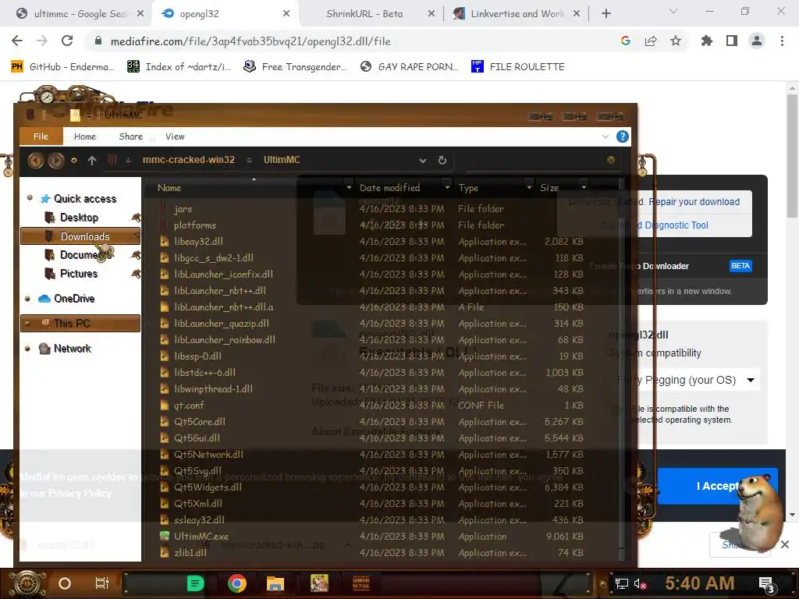Open the Home ribbon tab

pos(84,136)
